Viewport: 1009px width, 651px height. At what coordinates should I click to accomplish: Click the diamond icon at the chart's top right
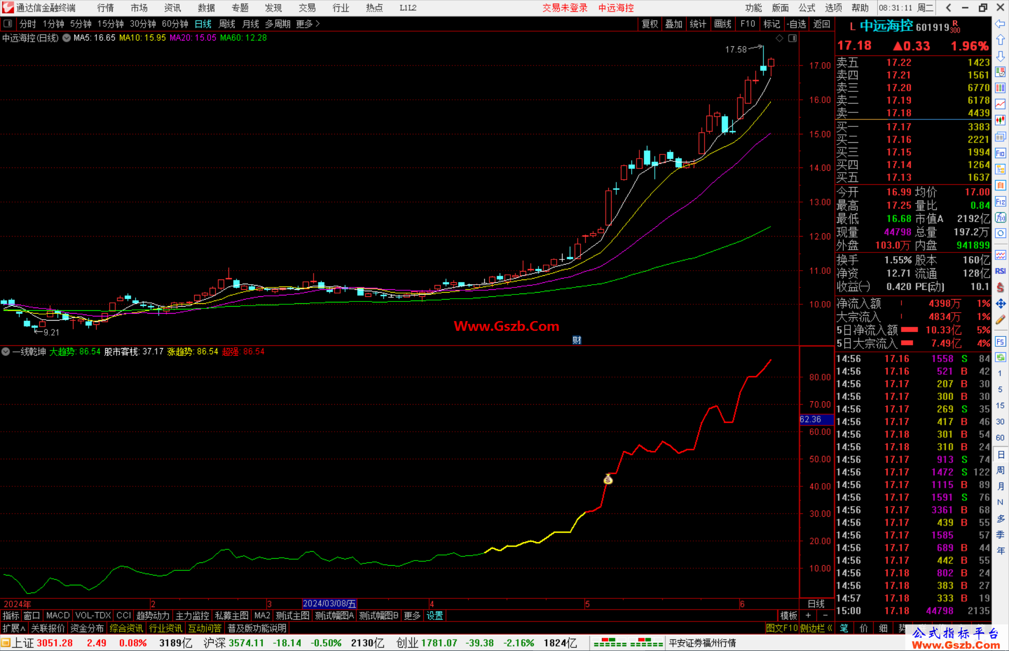779,38
